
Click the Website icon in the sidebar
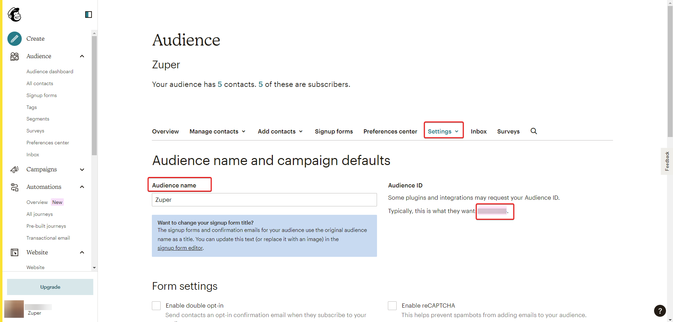pos(14,253)
